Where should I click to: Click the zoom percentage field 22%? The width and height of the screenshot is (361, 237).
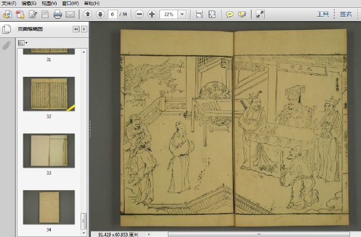tap(168, 14)
